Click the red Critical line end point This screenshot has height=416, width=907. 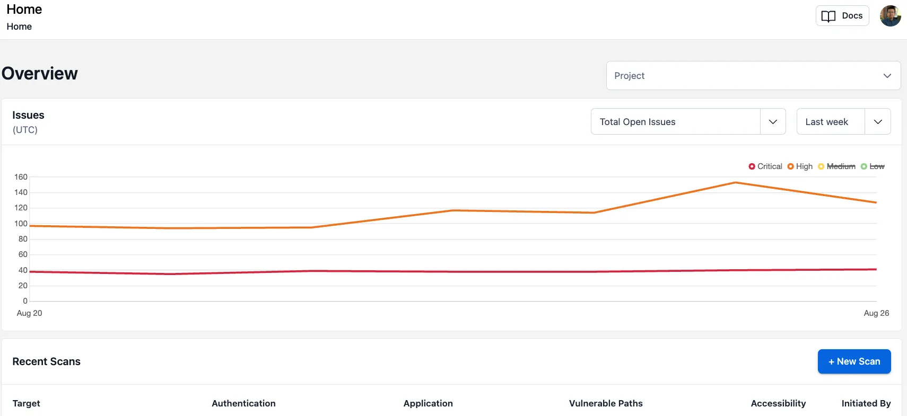tap(876, 269)
